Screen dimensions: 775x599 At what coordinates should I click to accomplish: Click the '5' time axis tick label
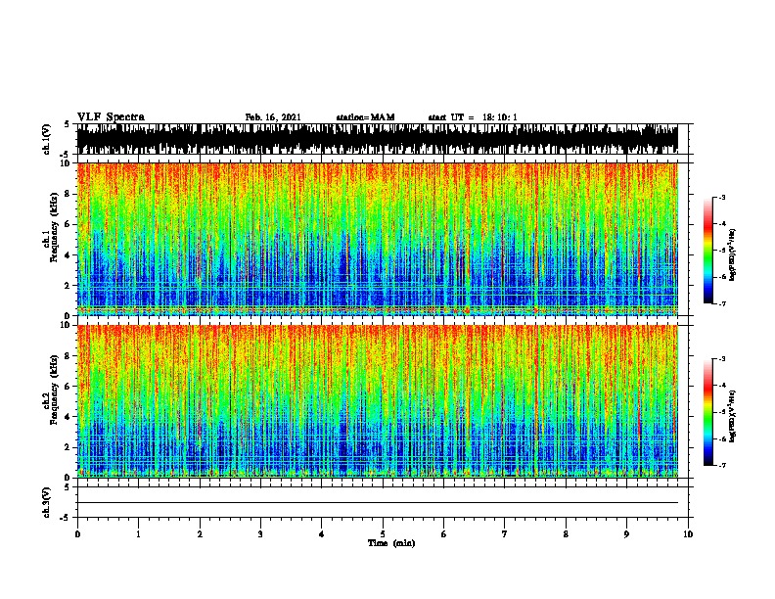383,533
